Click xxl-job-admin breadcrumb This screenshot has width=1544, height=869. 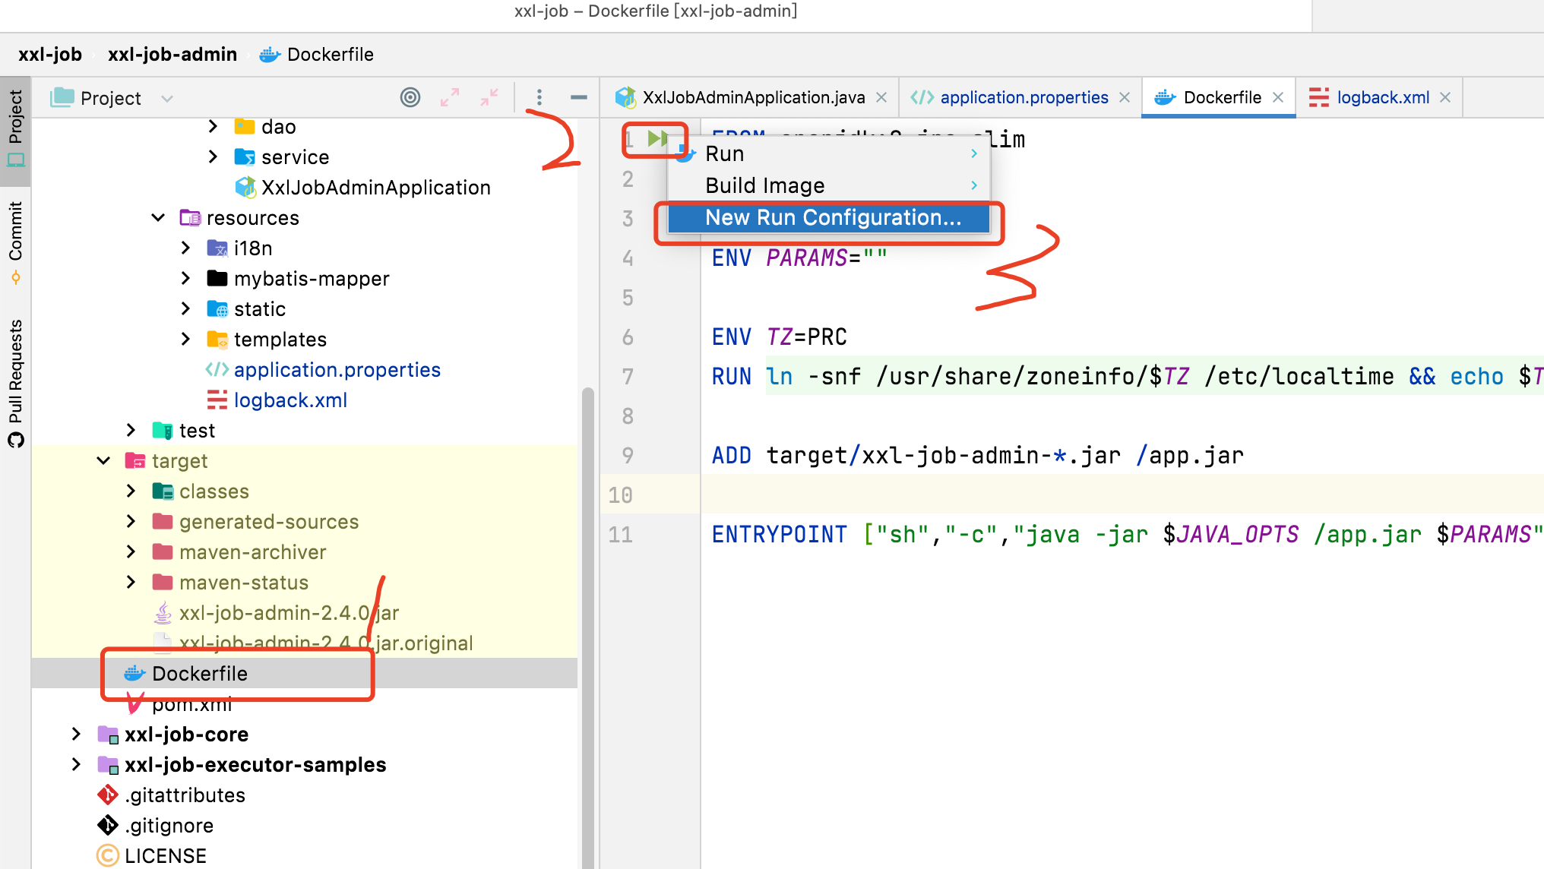pyautogui.click(x=172, y=55)
